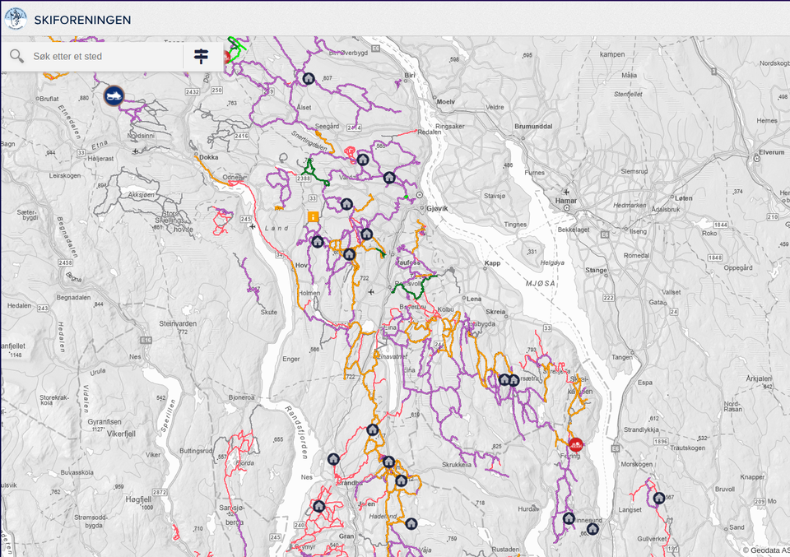
Task: Click the Morskogen place label
Action: [637, 464]
